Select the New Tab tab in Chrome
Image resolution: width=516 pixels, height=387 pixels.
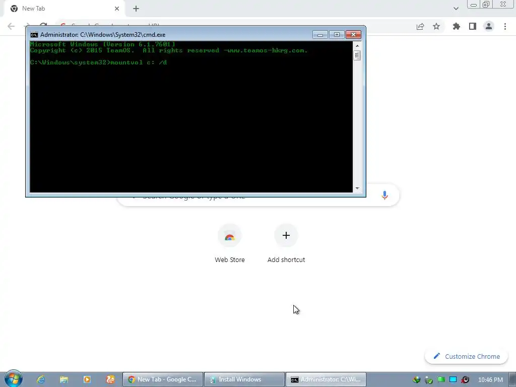click(x=64, y=9)
